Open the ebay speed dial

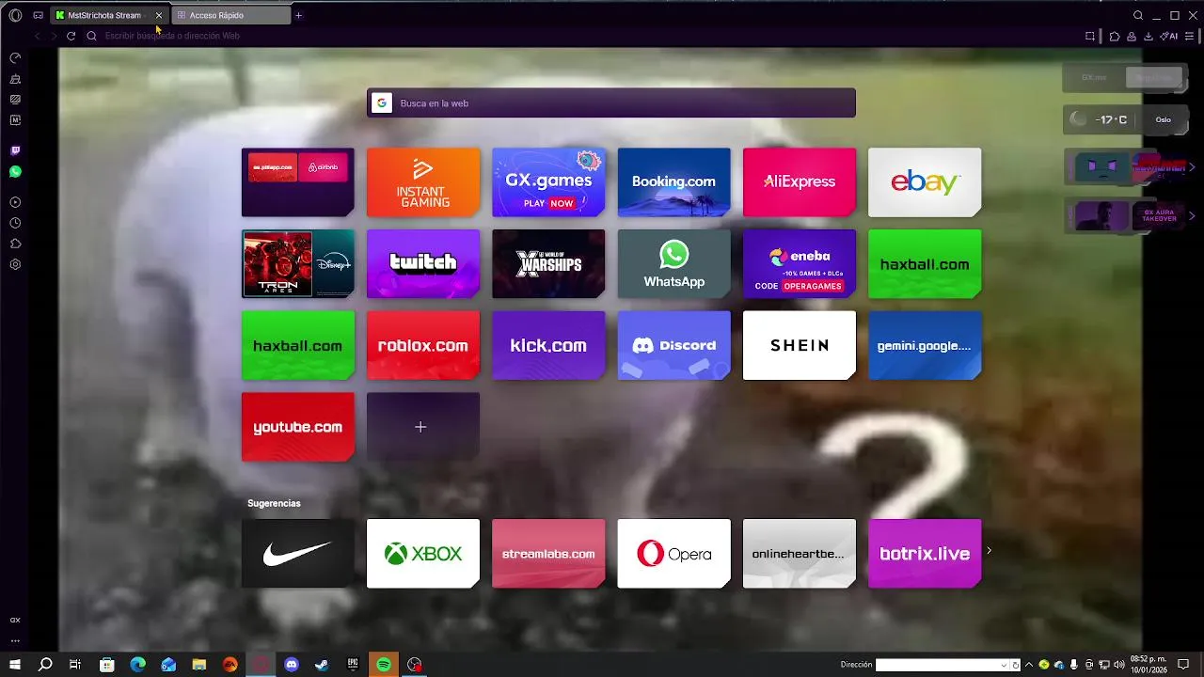pos(925,182)
